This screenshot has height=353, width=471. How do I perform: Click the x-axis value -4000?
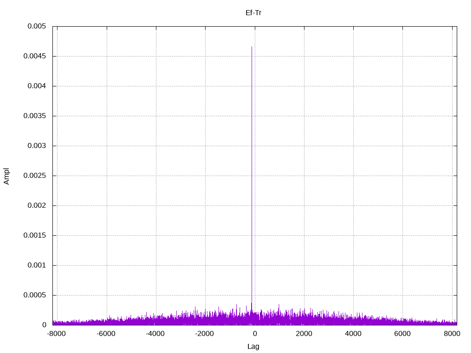click(x=155, y=334)
